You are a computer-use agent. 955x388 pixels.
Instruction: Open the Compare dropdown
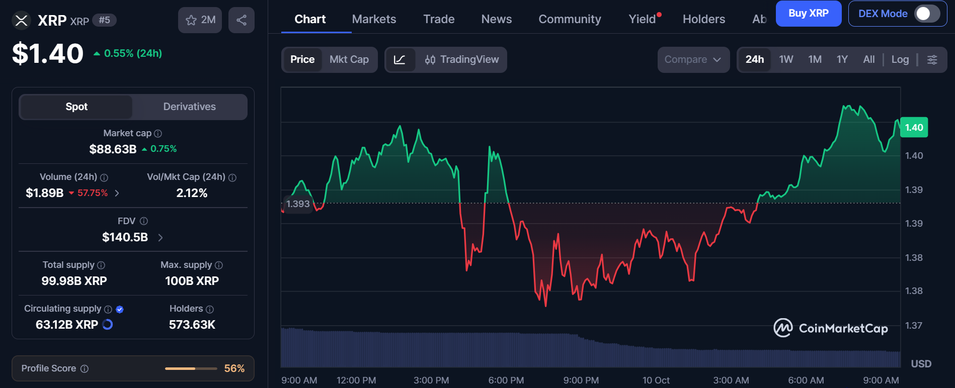(x=693, y=60)
